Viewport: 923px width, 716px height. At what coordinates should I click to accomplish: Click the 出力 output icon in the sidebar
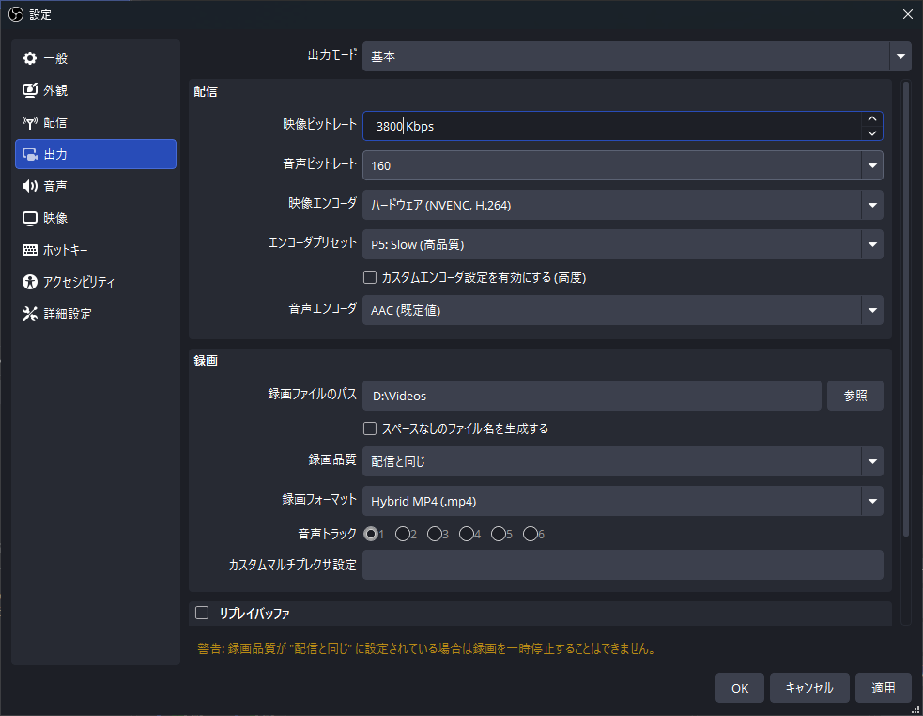(x=29, y=154)
